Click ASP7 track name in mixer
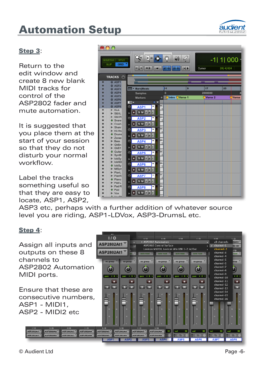Screen dimensions: 264x374 (x=216, y=339)
